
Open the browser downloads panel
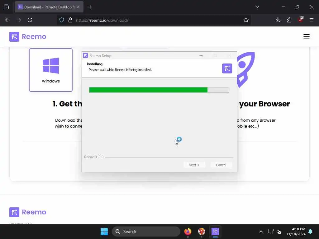tap(278, 20)
